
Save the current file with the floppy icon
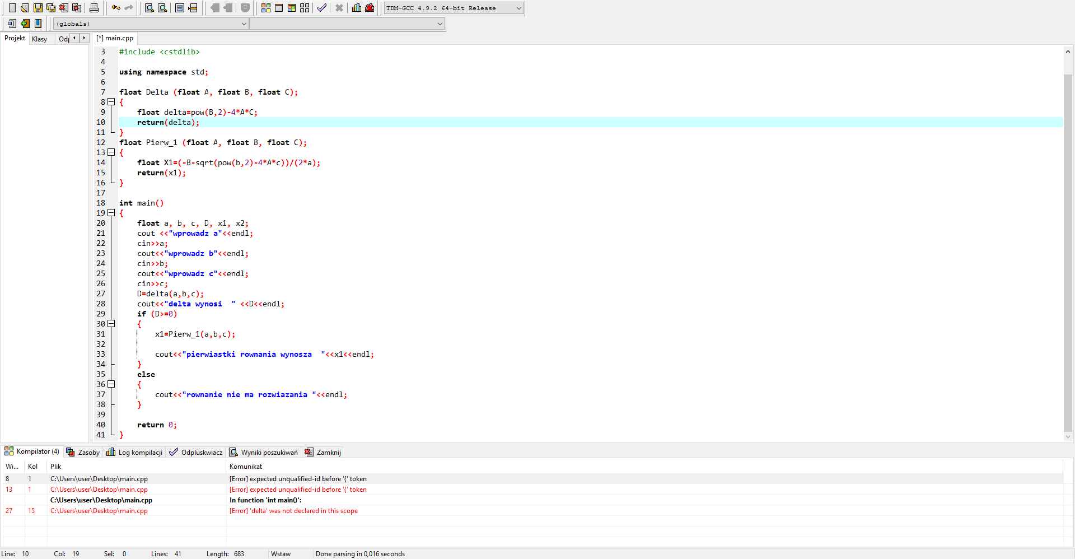tap(38, 8)
